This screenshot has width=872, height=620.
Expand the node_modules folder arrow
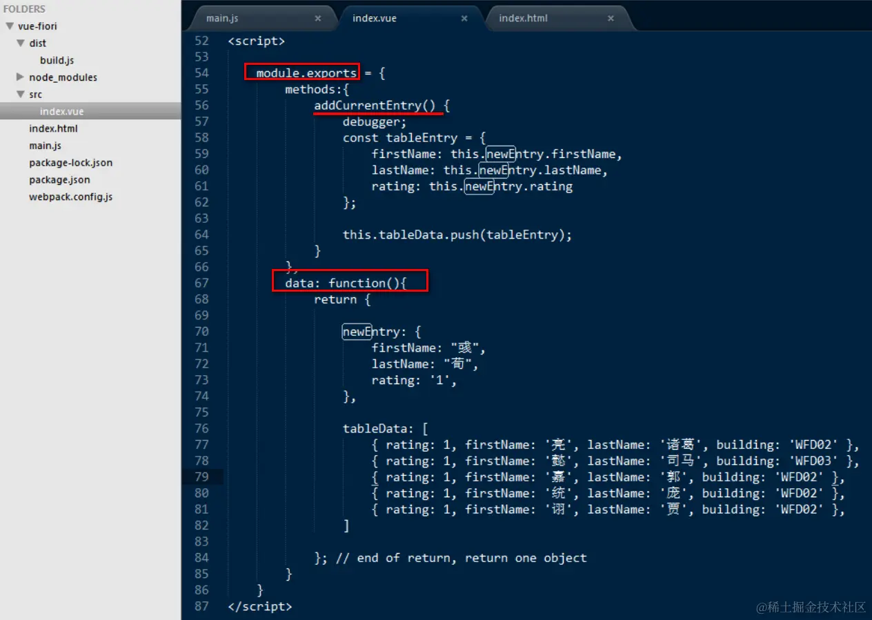click(x=21, y=77)
